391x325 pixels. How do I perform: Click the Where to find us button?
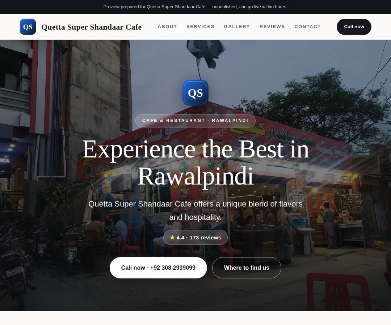(247, 268)
